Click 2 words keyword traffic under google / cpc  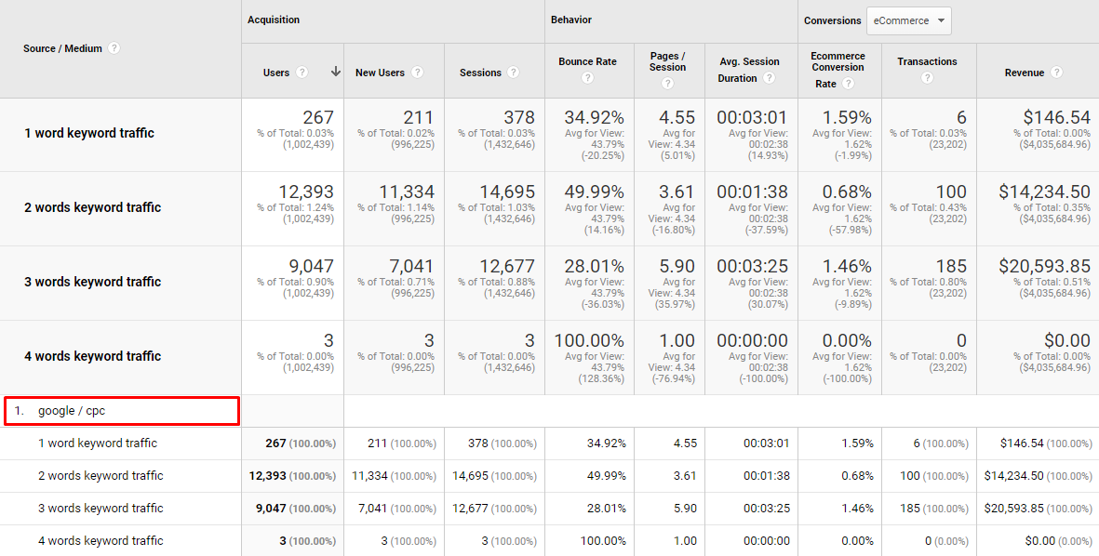point(101,476)
